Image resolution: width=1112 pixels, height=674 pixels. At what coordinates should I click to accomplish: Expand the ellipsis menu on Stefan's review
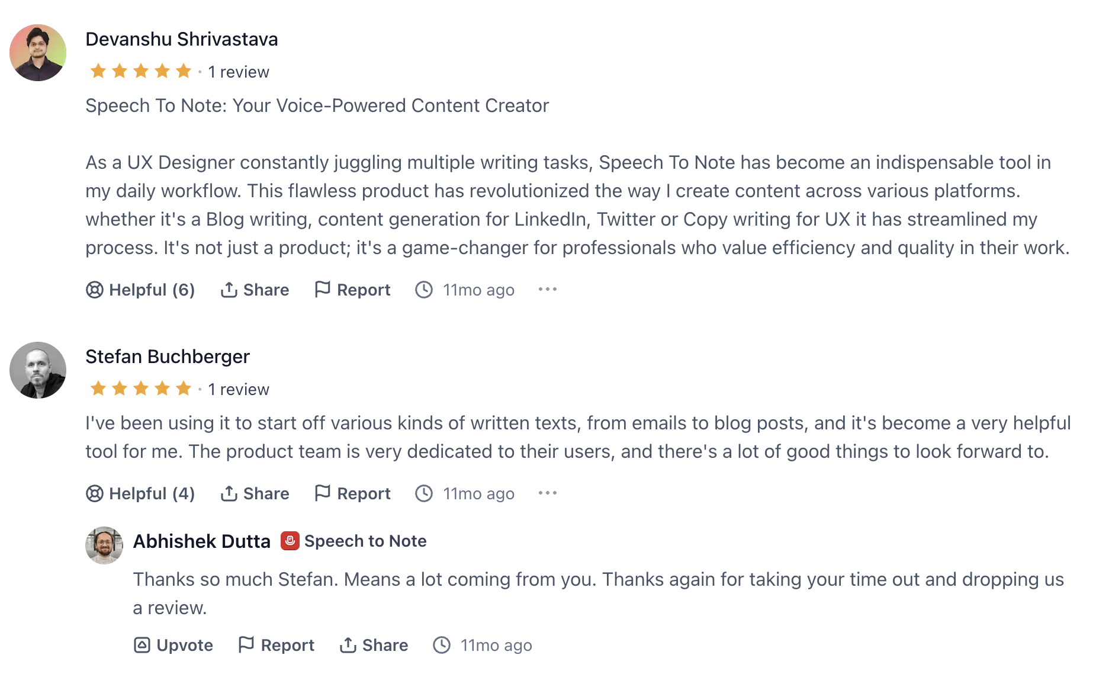pyautogui.click(x=548, y=493)
